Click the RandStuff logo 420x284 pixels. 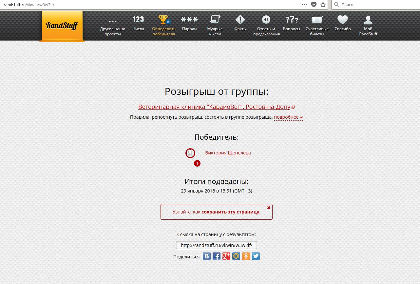pyautogui.click(x=62, y=26)
